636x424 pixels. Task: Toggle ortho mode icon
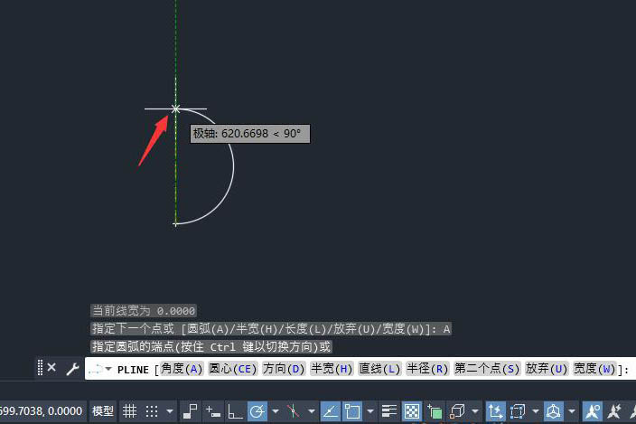pyautogui.click(x=235, y=411)
